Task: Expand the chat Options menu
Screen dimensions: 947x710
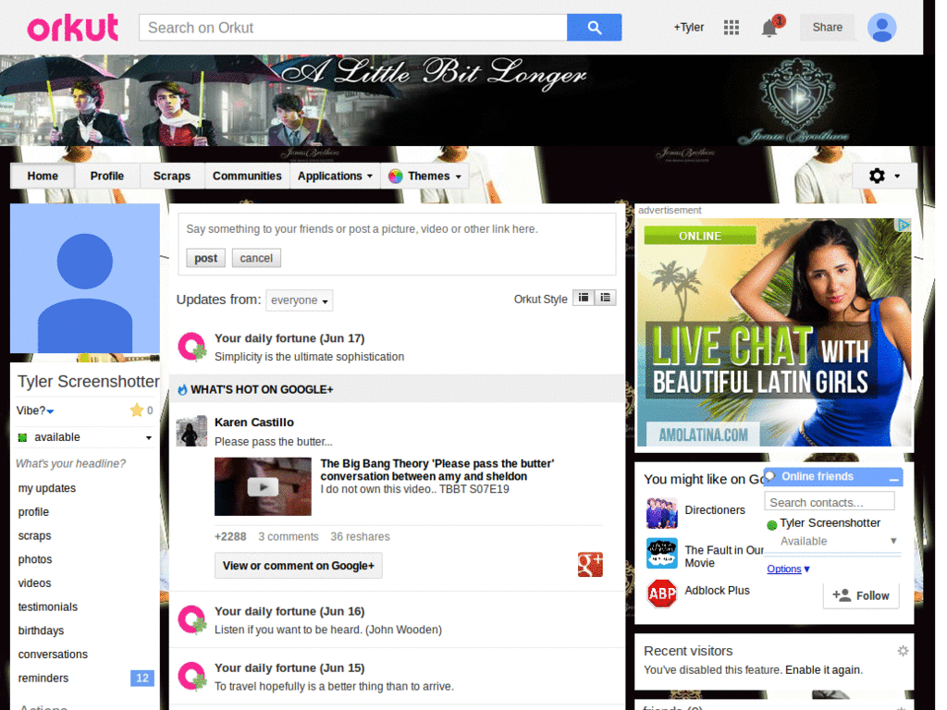Action: click(788, 569)
